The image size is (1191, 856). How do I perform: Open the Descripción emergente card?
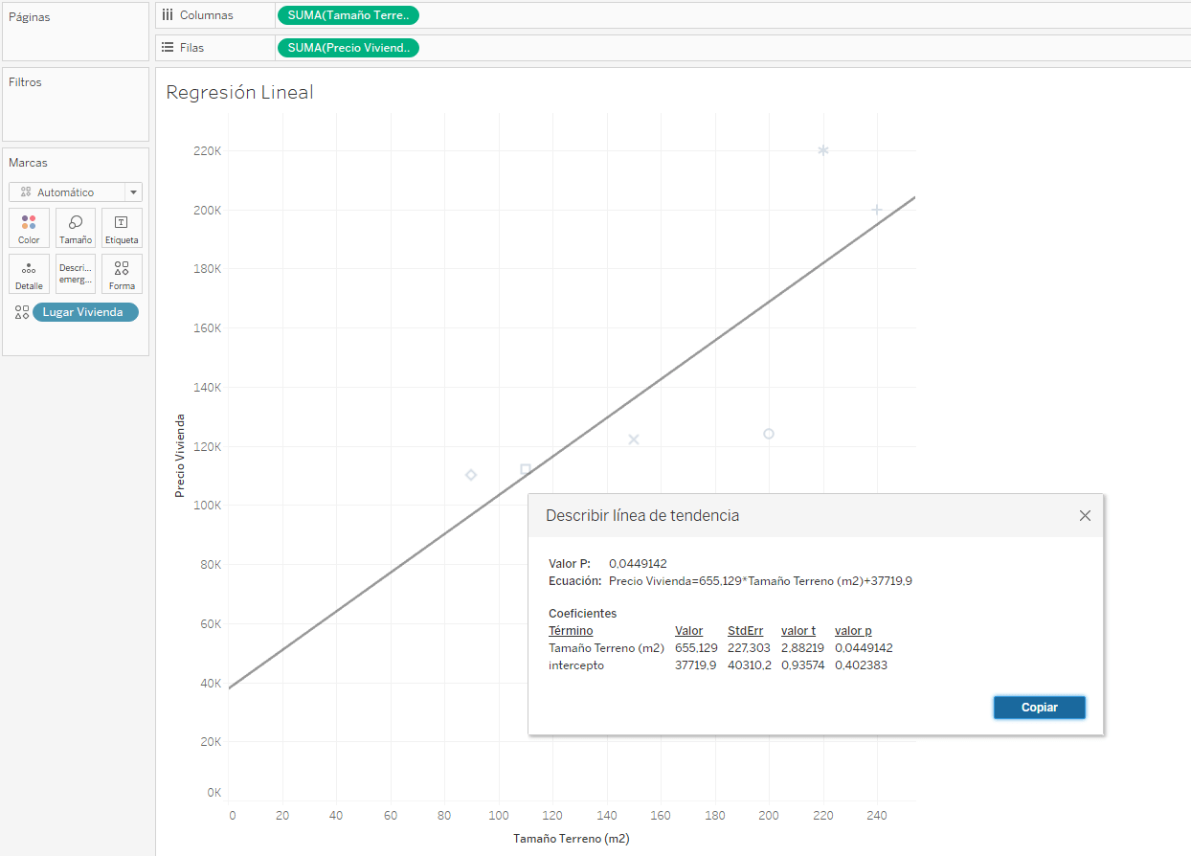click(76, 274)
